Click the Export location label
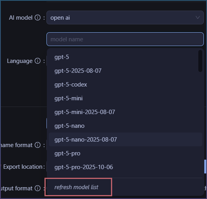This screenshot has height=199, width=207. (23, 167)
